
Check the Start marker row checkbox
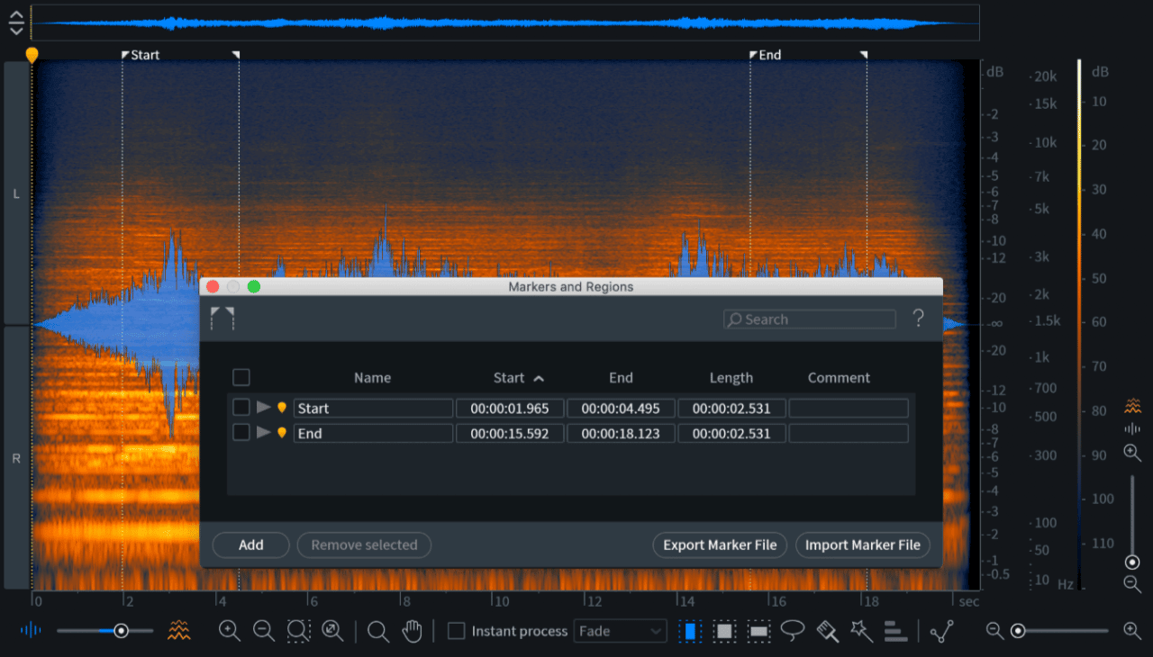pyautogui.click(x=241, y=408)
